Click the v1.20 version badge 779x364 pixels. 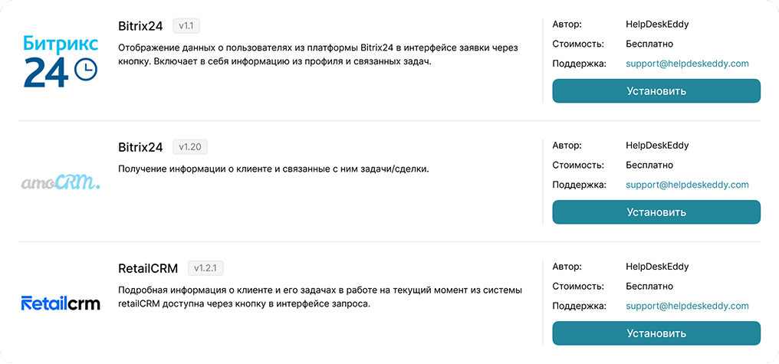190,147
